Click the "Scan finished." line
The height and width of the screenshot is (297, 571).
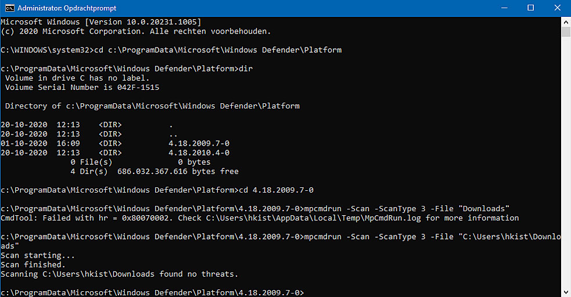pyautogui.click(x=33, y=265)
